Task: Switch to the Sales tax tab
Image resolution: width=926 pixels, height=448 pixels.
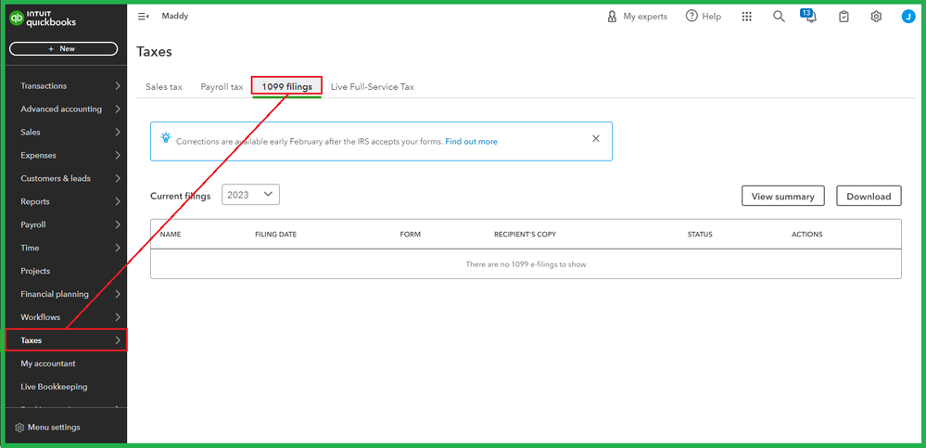Action: [163, 87]
